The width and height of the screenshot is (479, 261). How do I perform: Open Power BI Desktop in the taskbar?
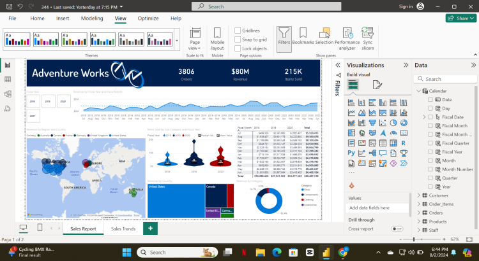(x=326, y=252)
